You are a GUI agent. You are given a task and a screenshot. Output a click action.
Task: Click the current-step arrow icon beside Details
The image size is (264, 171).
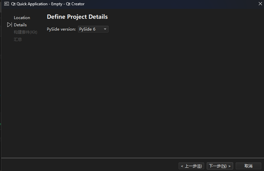(x=10, y=25)
